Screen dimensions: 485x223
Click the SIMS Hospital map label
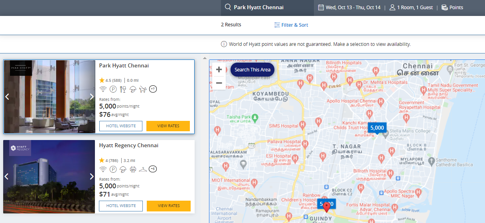284,126
